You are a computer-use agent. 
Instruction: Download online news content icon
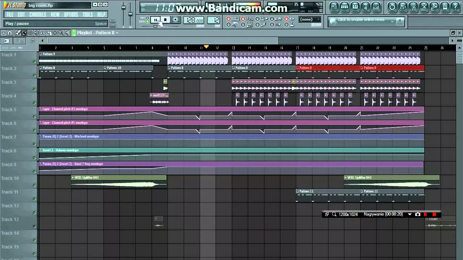(x=400, y=22)
